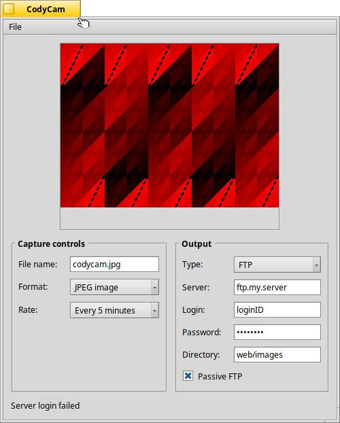The image size is (340, 423).
Task: Click the Password input field
Action: click(x=277, y=332)
